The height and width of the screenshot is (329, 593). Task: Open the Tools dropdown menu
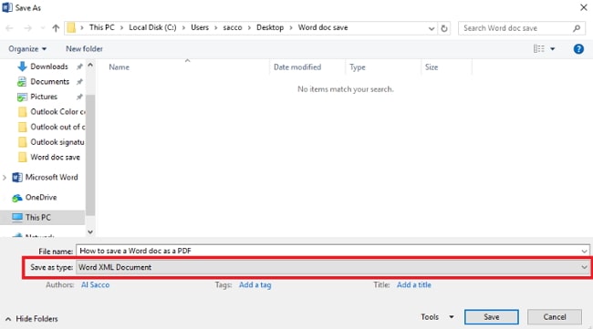(437, 317)
